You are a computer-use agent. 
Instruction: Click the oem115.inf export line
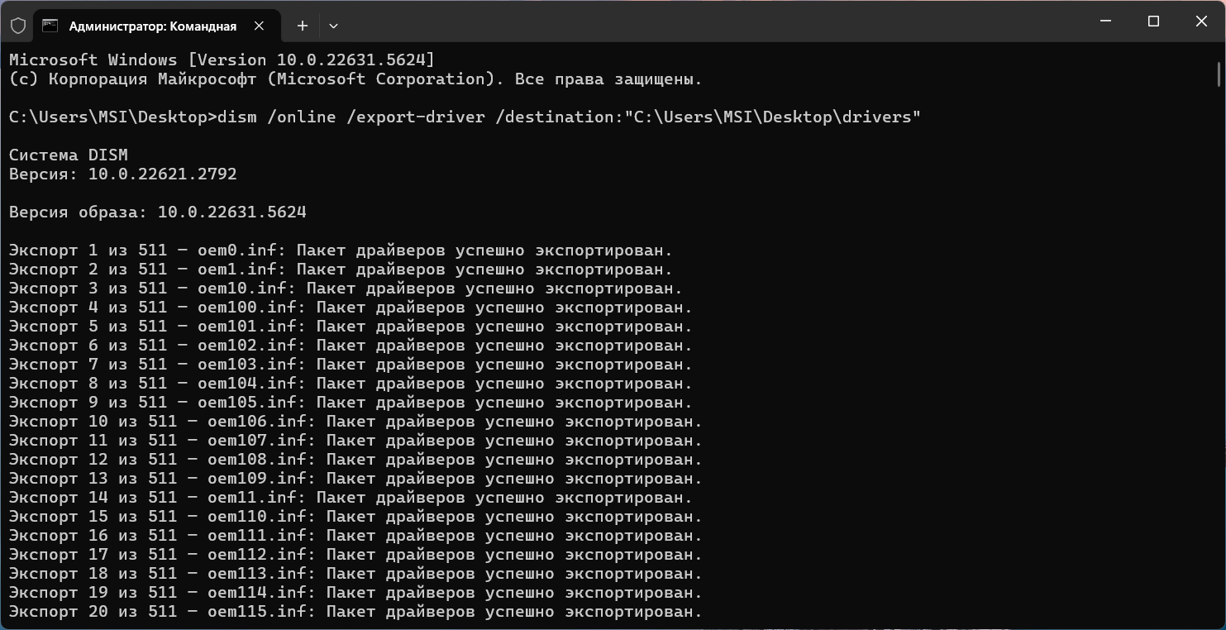coord(355,611)
